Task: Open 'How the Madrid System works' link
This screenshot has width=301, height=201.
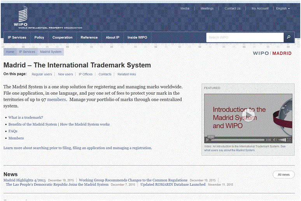Action: tap(85, 124)
